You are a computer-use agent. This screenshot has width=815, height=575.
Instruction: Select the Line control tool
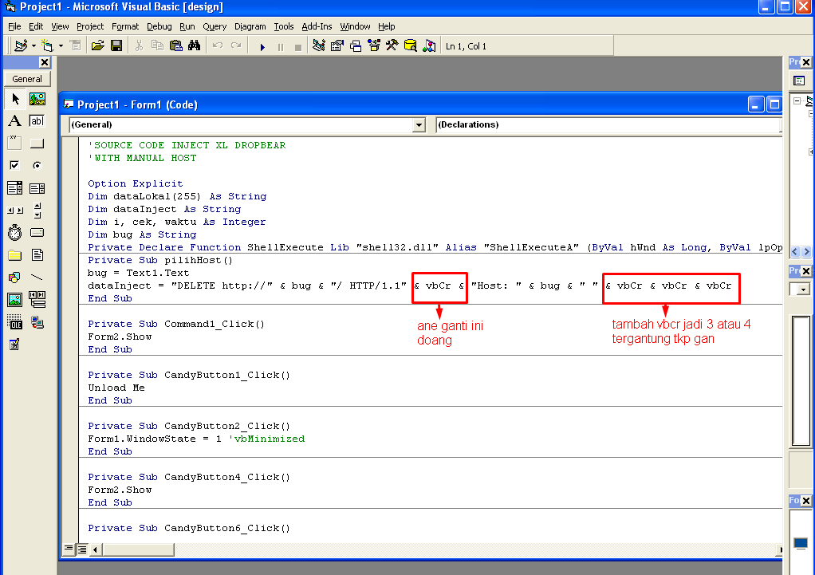[37, 277]
